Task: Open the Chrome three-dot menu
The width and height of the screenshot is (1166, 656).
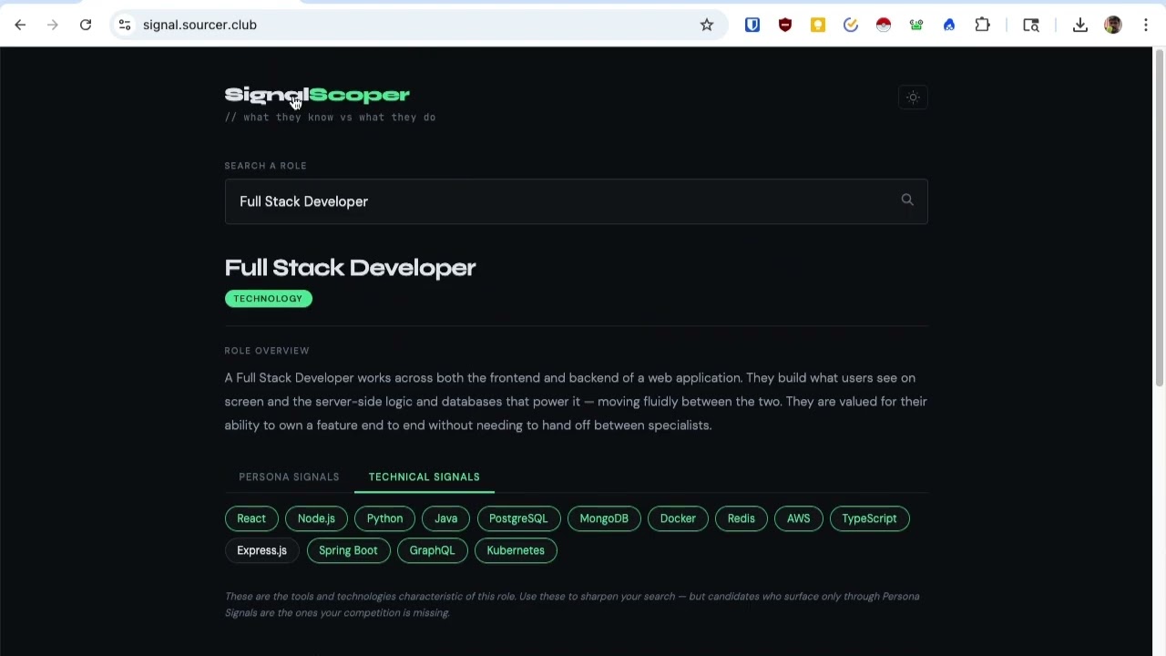Action: click(1146, 25)
